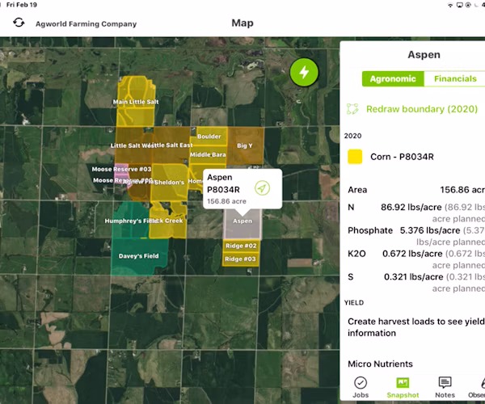485x404 pixels.
Task: Select the Little Salt West field
Action: [134, 145]
